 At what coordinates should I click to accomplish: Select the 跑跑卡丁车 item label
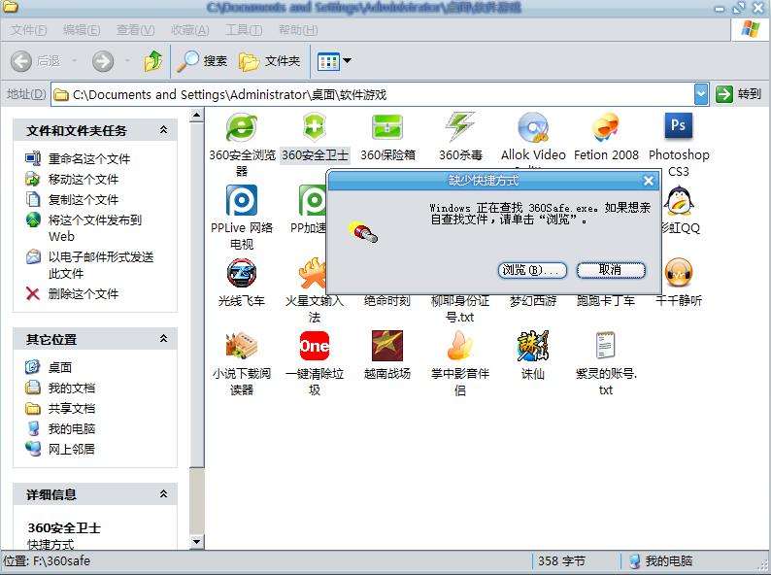[606, 300]
